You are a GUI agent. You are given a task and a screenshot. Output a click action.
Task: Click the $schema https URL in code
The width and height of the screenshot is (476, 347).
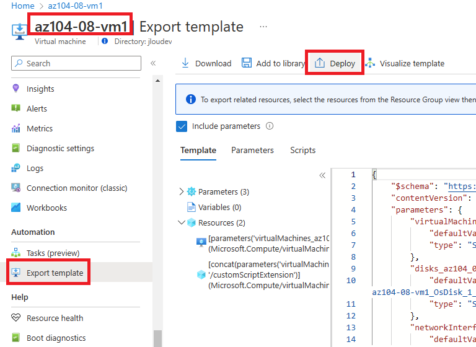click(462, 186)
